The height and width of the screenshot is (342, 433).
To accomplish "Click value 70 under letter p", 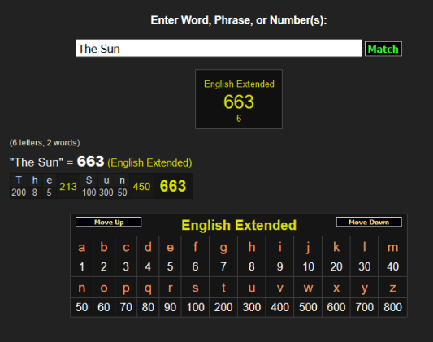I will [x=126, y=307].
